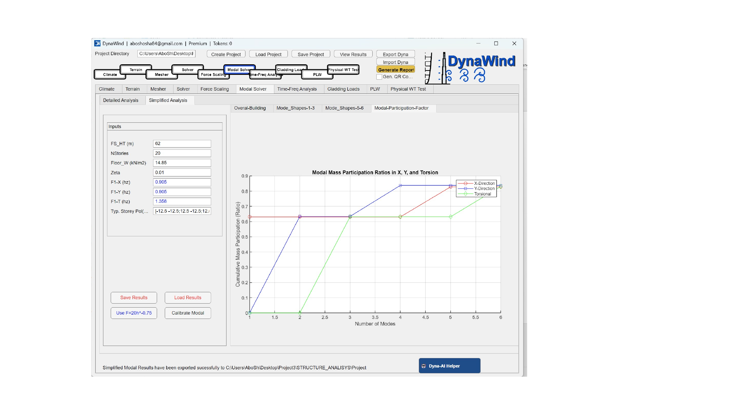Go to Time-Freq Analysis main tab

[297, 89]
